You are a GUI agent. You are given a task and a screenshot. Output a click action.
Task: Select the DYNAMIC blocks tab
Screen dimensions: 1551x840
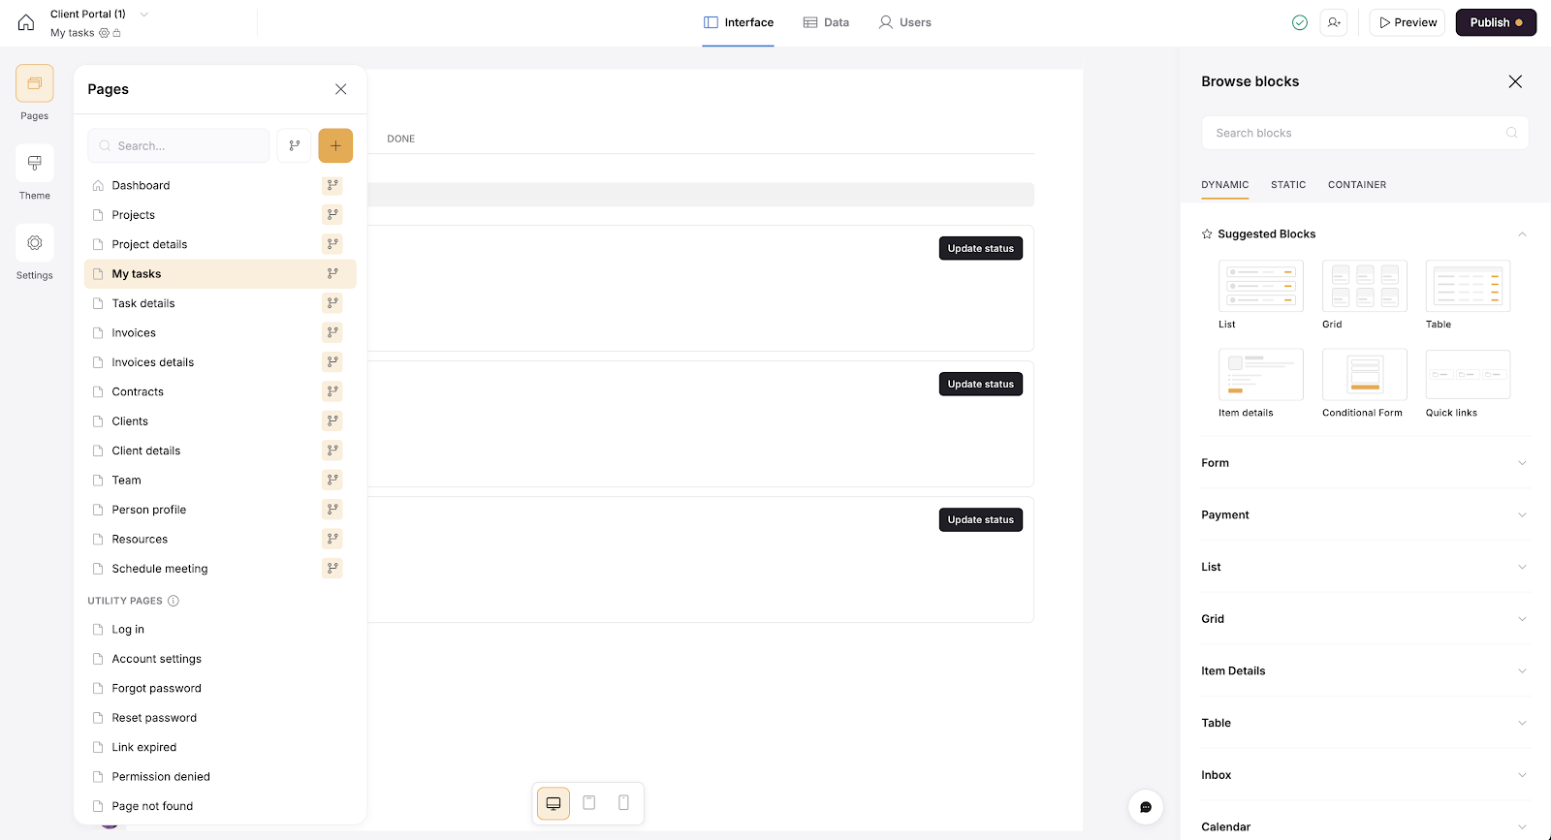pos(1225,185)
